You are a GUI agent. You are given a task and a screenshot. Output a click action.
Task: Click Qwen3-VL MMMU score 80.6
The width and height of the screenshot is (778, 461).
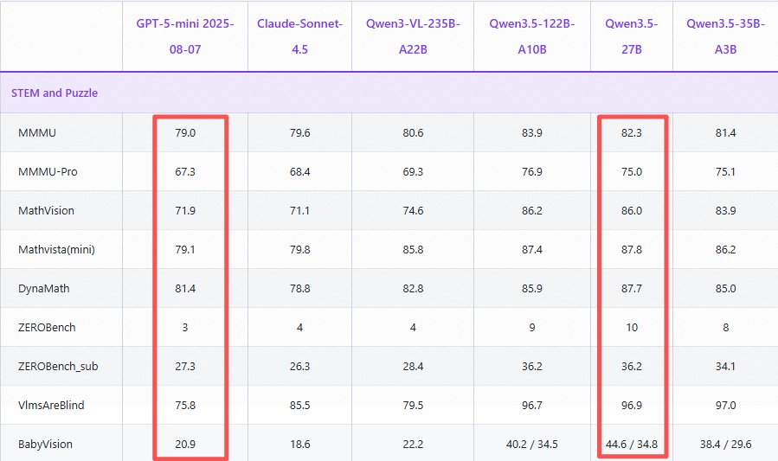point(413,133)
